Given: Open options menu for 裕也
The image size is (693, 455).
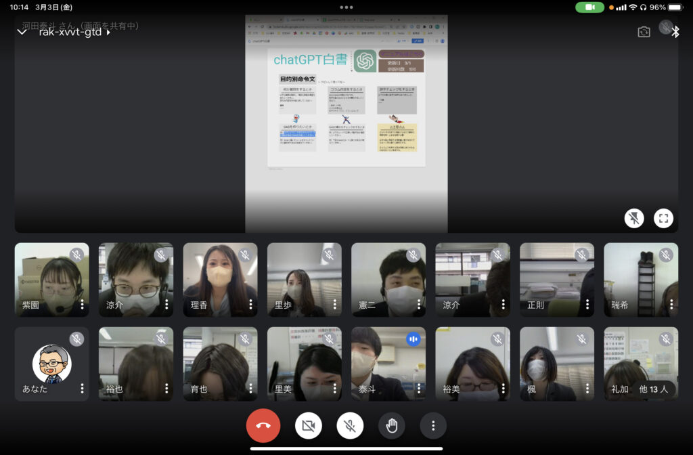Looking at the screenshot, I should click(x=166, y=388).
